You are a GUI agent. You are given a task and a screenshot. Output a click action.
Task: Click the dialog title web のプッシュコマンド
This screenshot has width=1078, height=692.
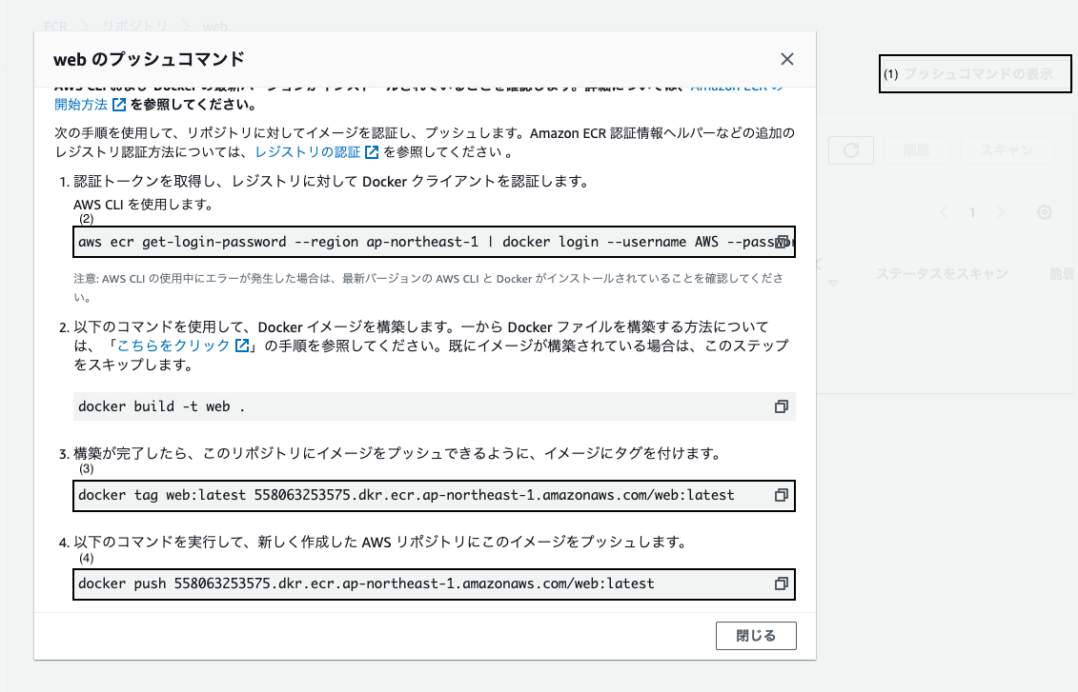[x=150, y=59]
